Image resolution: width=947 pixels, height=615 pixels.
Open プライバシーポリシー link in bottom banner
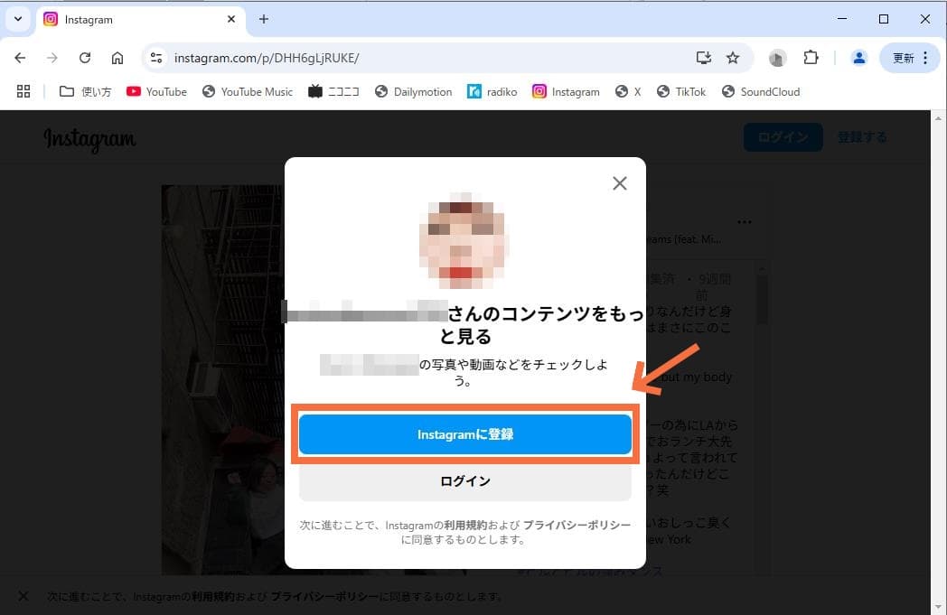(325, 596)
